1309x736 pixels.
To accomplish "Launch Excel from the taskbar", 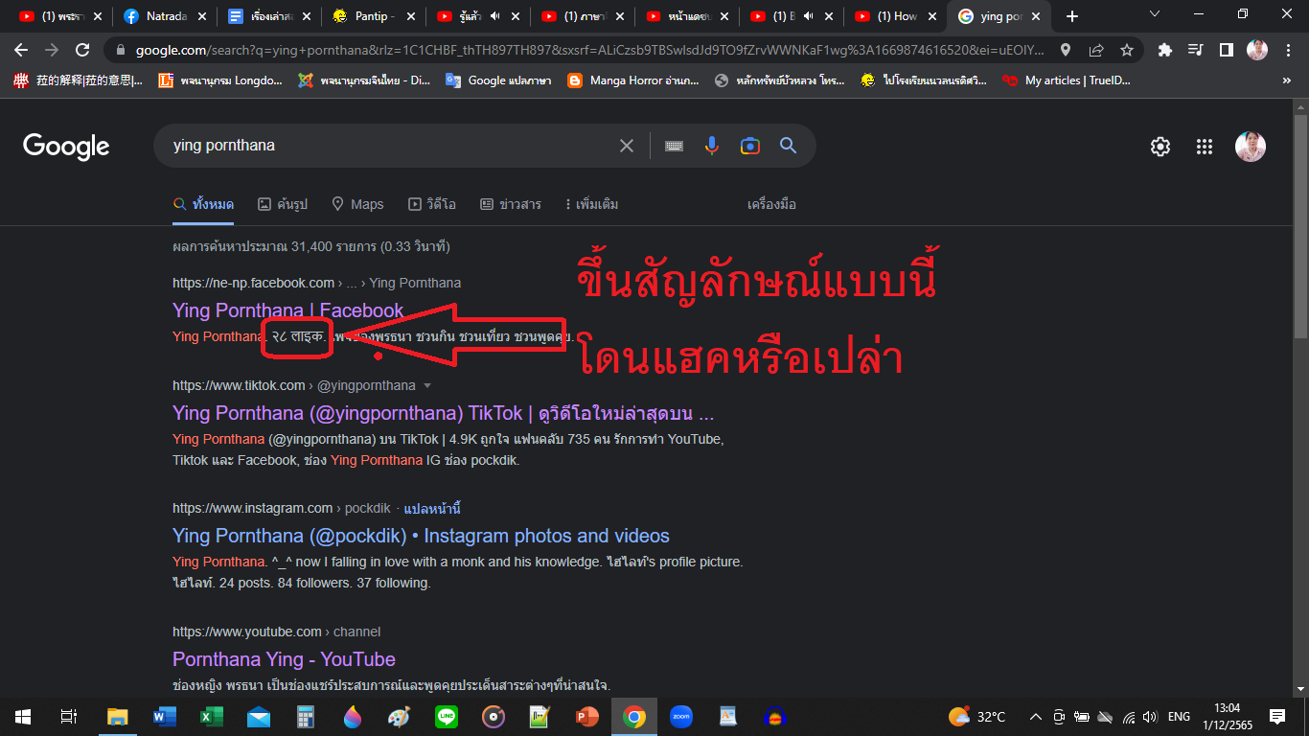I will tap(212, 717).
